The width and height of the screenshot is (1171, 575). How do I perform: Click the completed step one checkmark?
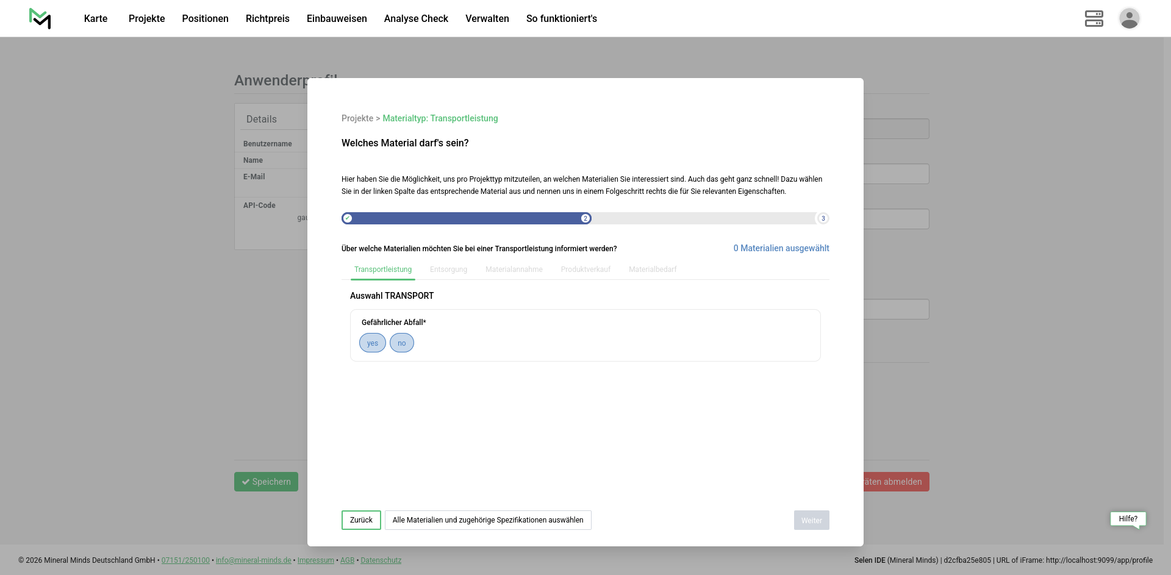click(348, 218)
